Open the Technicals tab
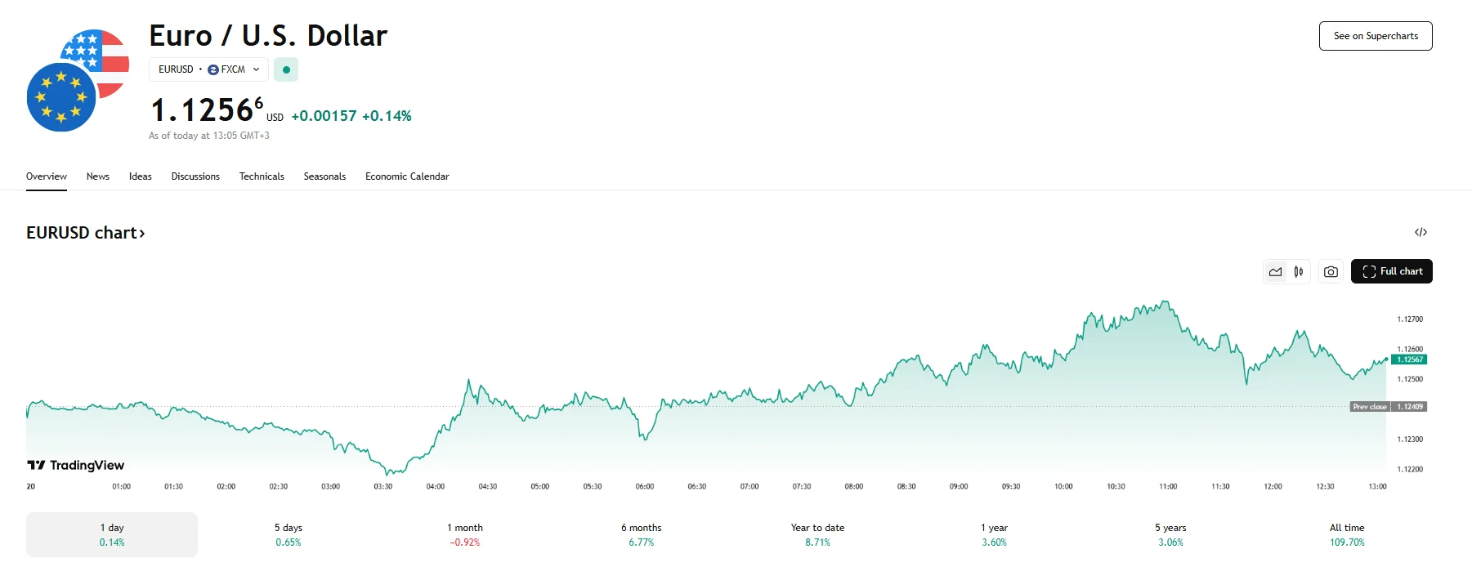The height and width of the screenshot is (576, 1472). point(262,176)
